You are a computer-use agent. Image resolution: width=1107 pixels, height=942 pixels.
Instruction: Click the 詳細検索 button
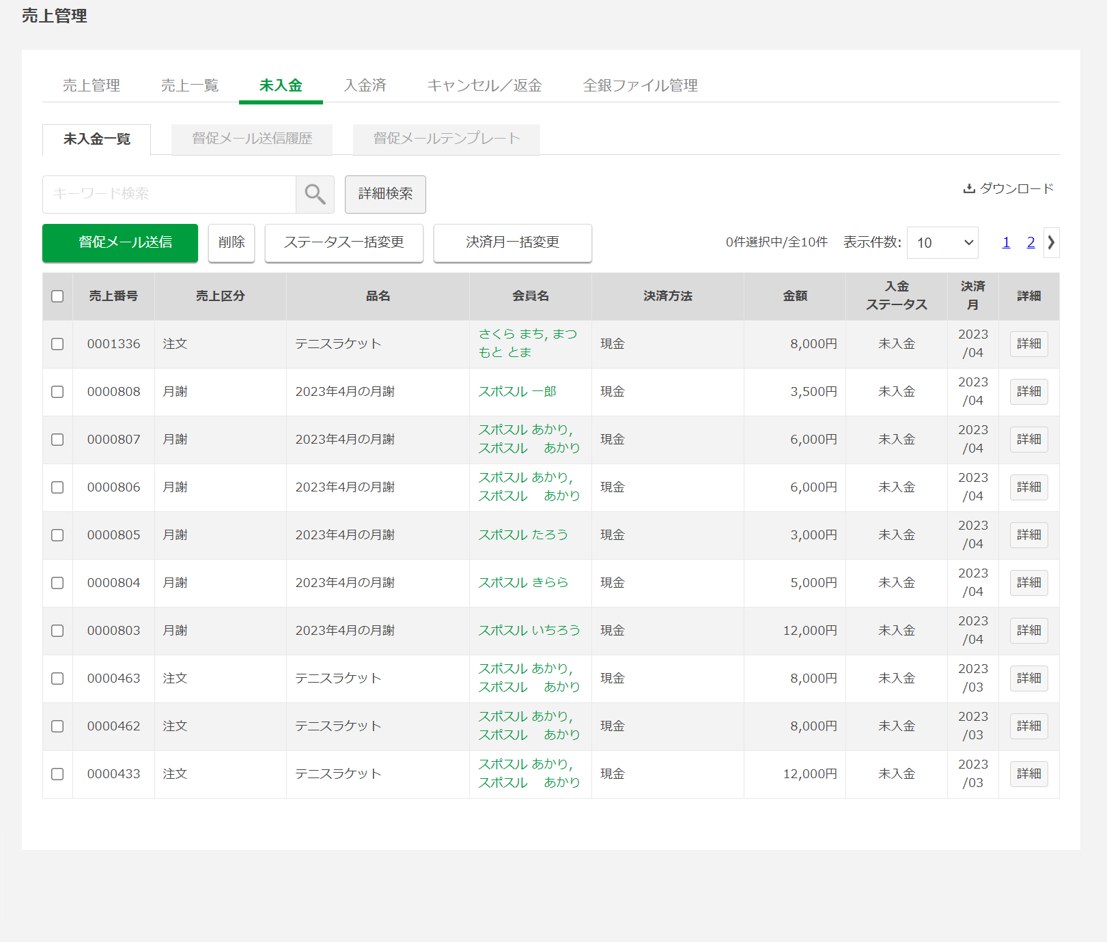pos(385,195)
